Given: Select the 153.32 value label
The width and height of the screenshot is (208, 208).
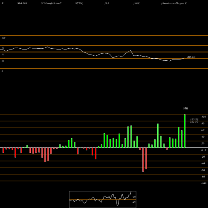Looking at the screenshot, I should pos(194,119).
